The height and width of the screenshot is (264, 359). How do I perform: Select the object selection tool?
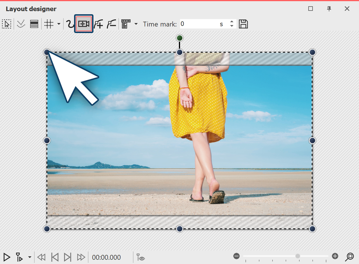(x=7, y=24)
